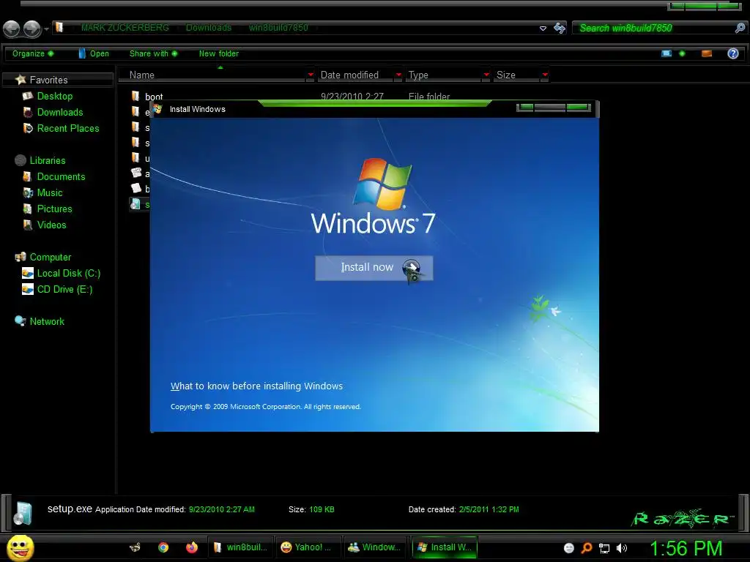This screenshot has height=562, width=750.
Task: Open the Organize menu
Action: coord(32,53)
